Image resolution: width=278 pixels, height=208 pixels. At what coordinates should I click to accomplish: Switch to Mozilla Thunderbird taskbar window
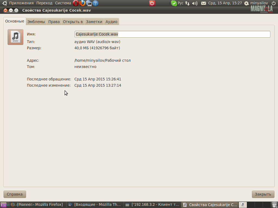pyautogui.click(x=94, y=205)
